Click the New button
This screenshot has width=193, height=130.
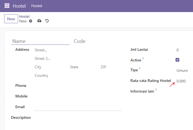point(11,19)
